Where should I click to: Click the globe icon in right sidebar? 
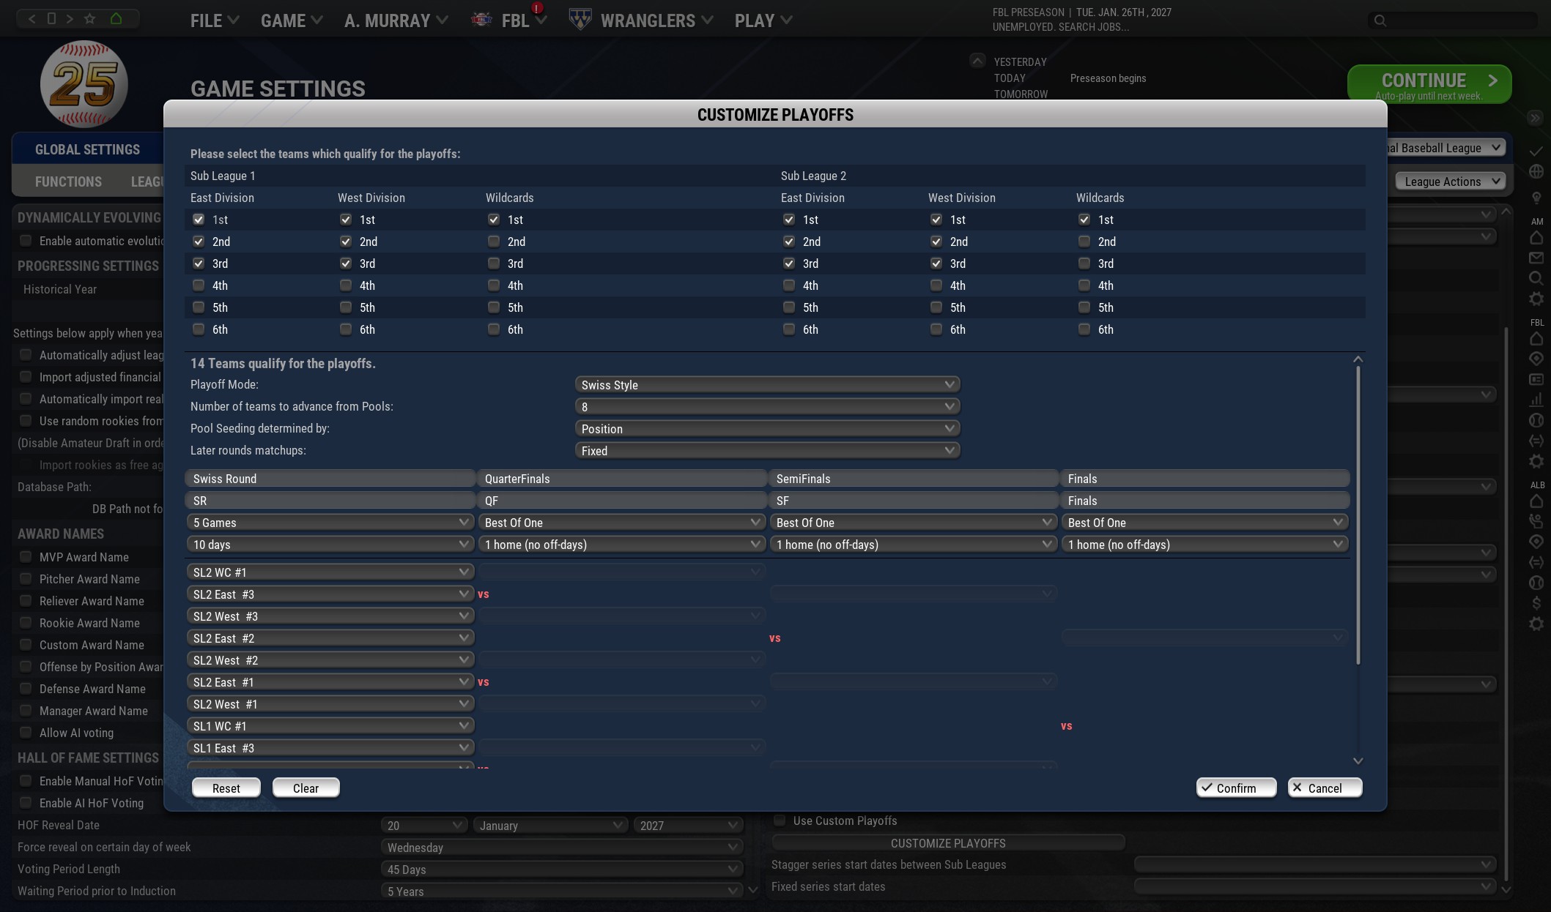[x=1536, y=171]
